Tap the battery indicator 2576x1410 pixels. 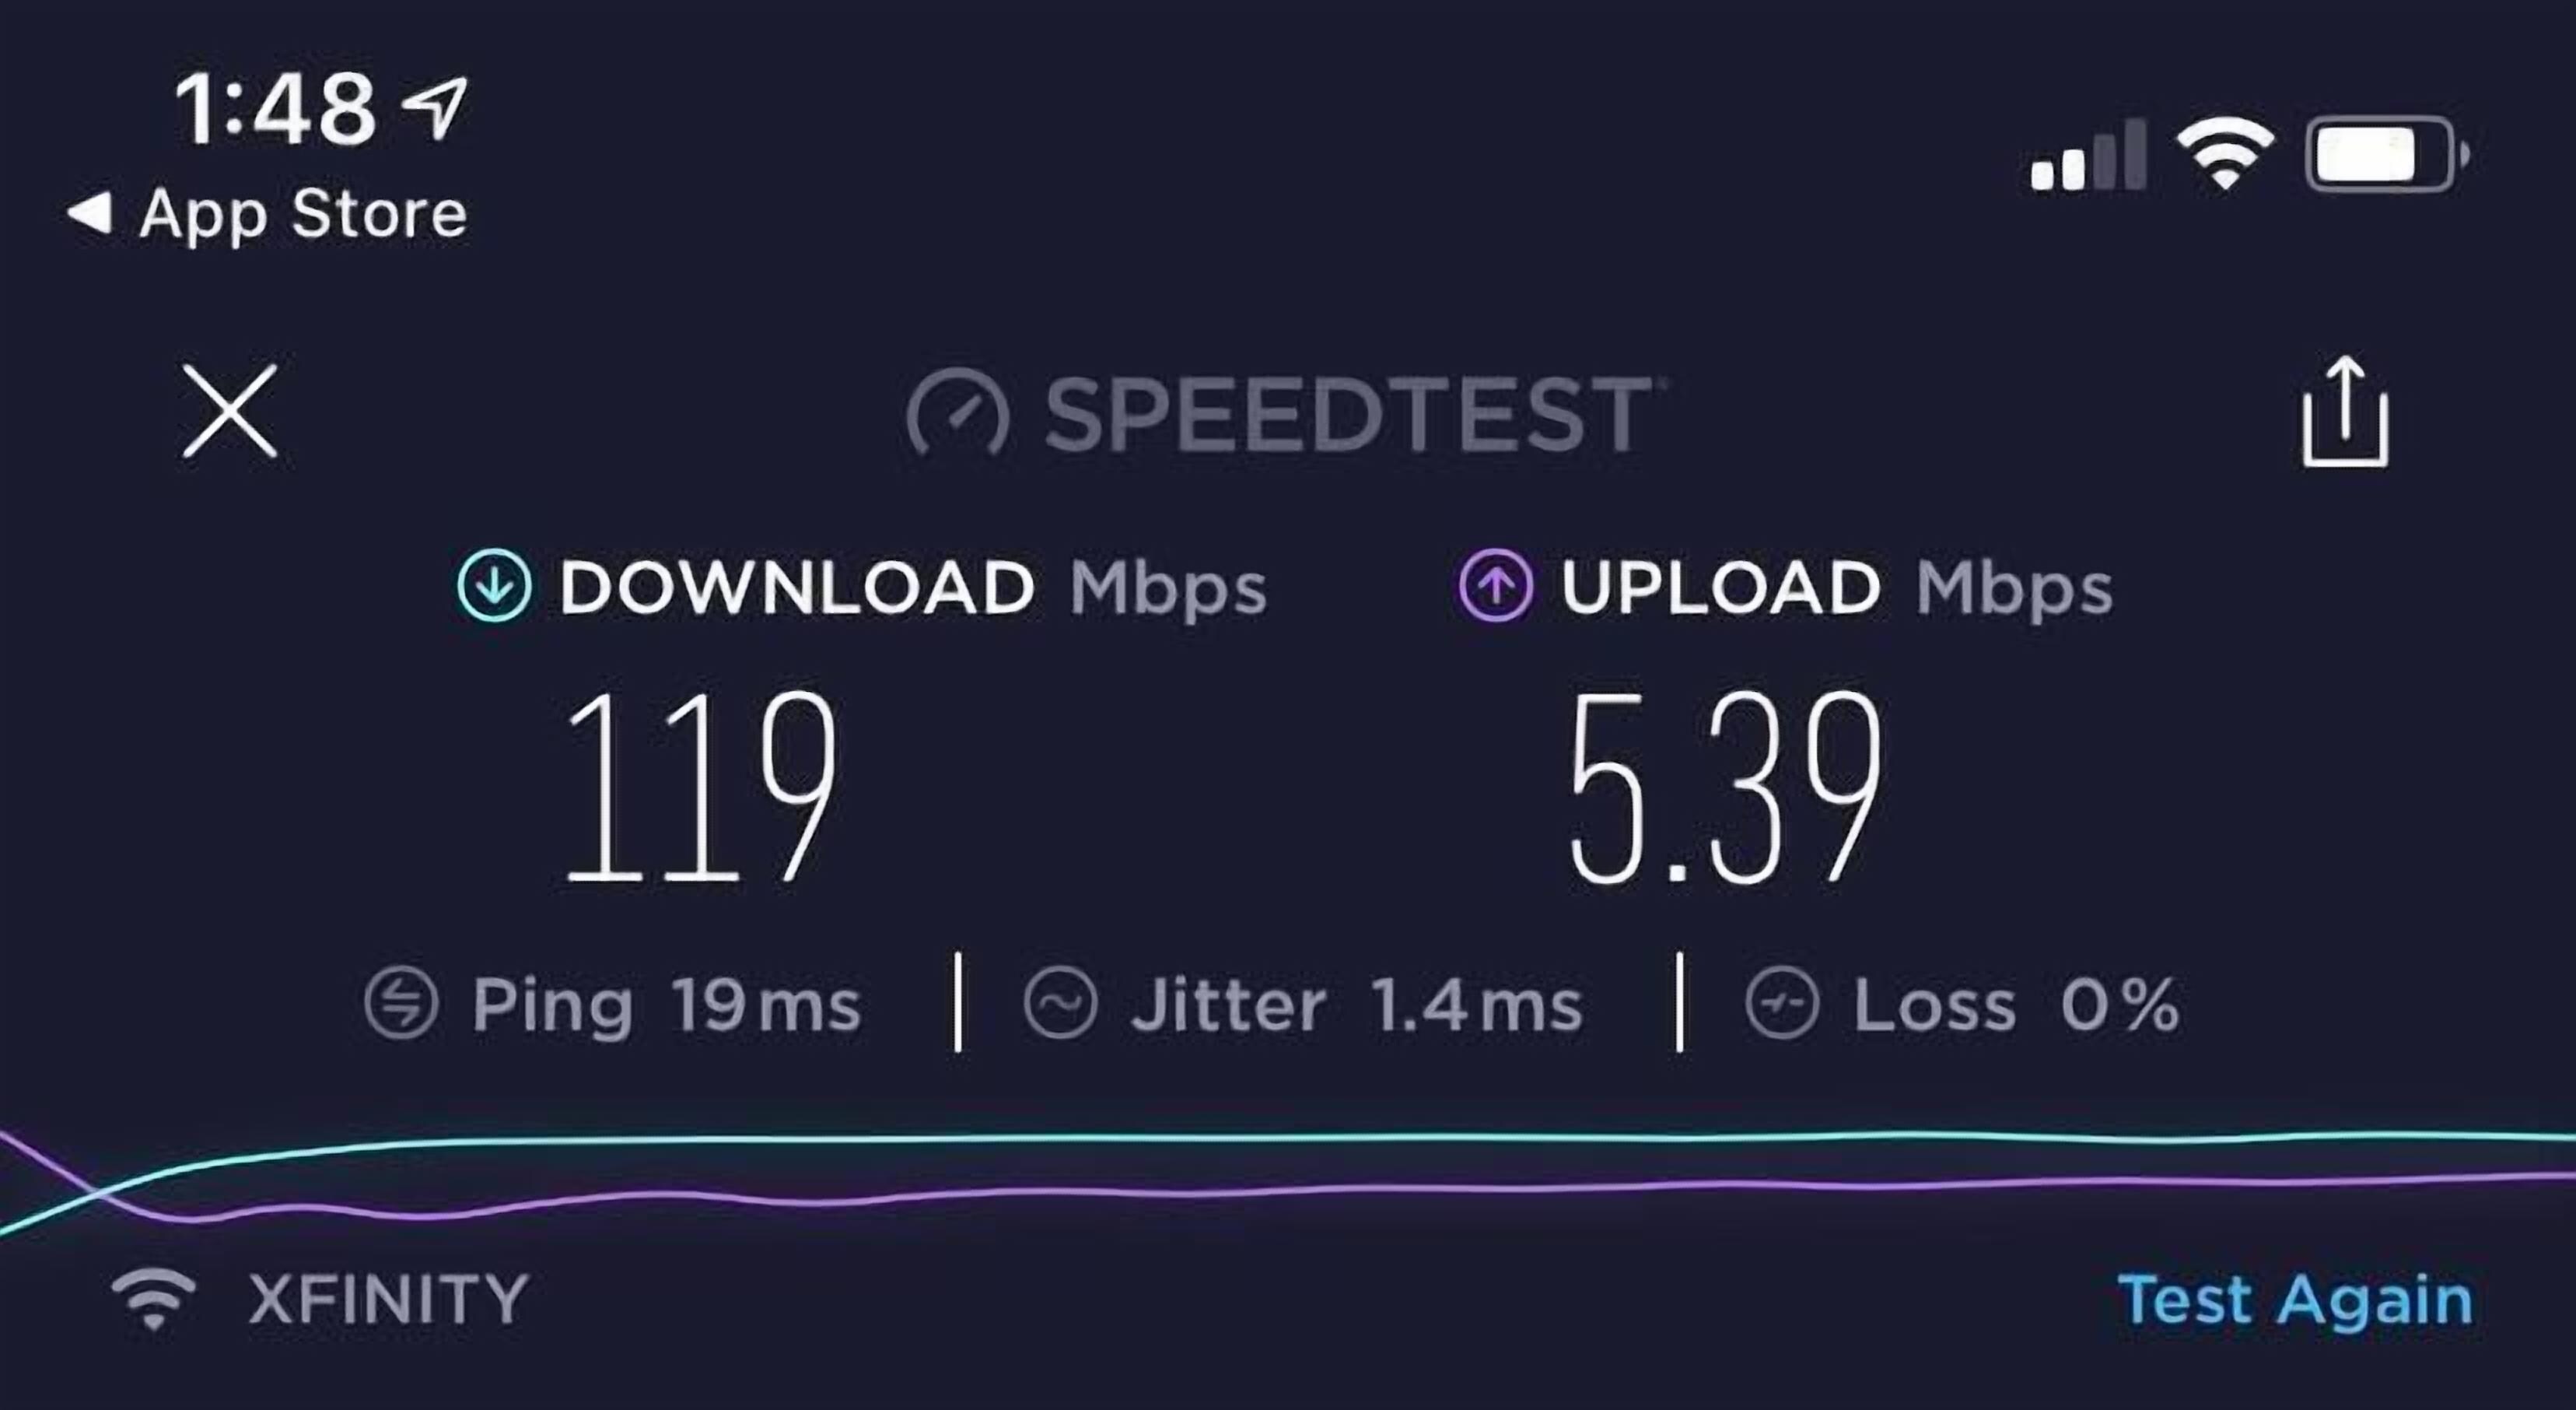[2386, 155]
